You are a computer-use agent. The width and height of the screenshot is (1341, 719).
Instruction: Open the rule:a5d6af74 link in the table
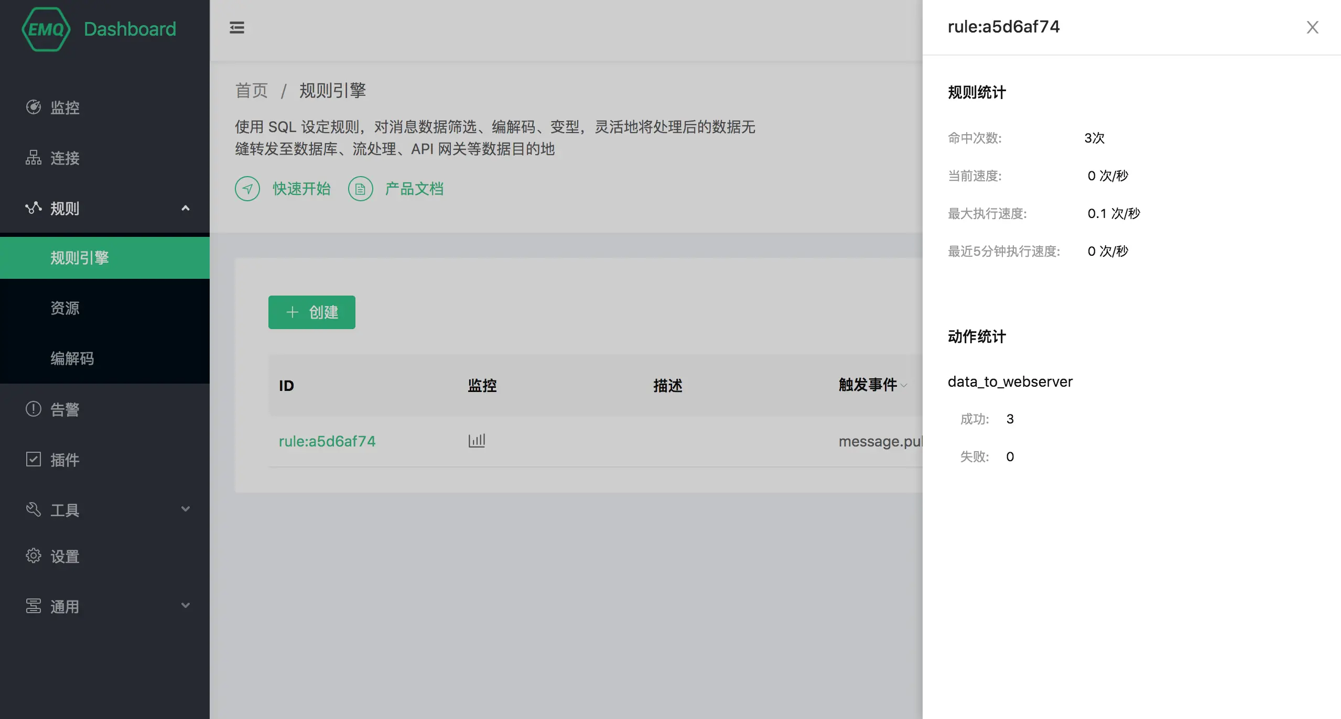click(x=327, y=441)
